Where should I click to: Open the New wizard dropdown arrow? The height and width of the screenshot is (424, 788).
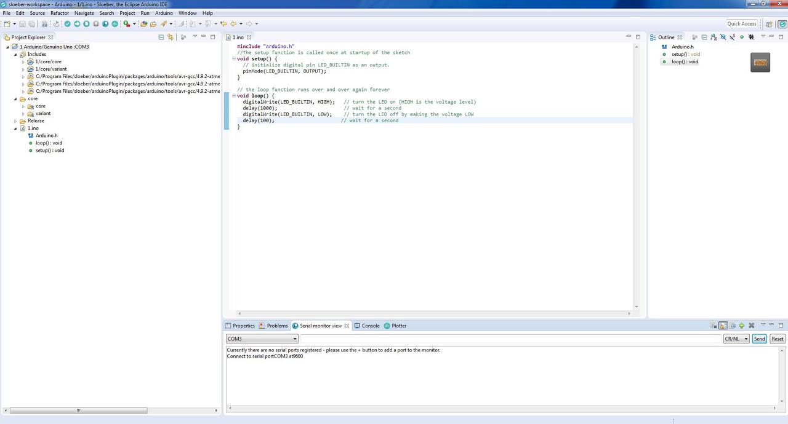point(14,24)
